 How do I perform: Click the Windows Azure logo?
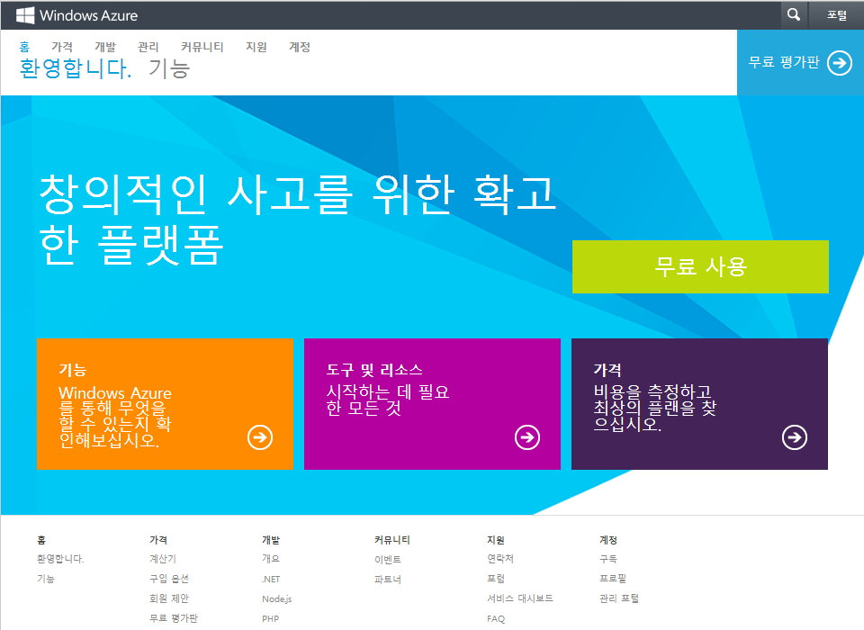point(77,15)
